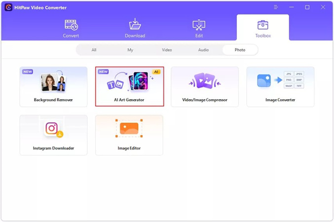Click the orange Image Editor crop icon
This screenshot has width=334, height=222.
pyautogui.click(x=129, y=128)
